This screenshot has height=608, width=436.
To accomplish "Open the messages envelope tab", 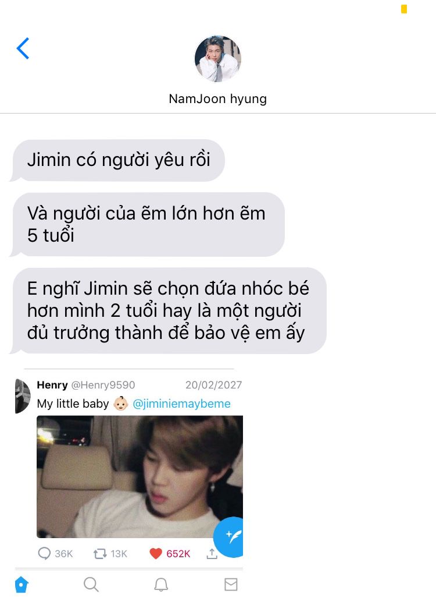I will (231, 584).
